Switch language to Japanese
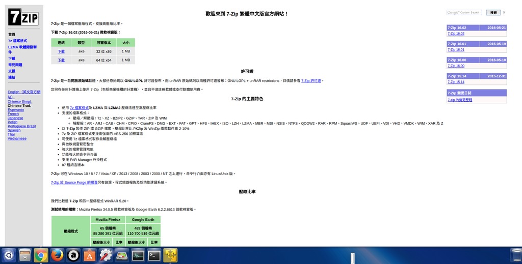The width and height of the screenshot is (522, 264). 15,118
